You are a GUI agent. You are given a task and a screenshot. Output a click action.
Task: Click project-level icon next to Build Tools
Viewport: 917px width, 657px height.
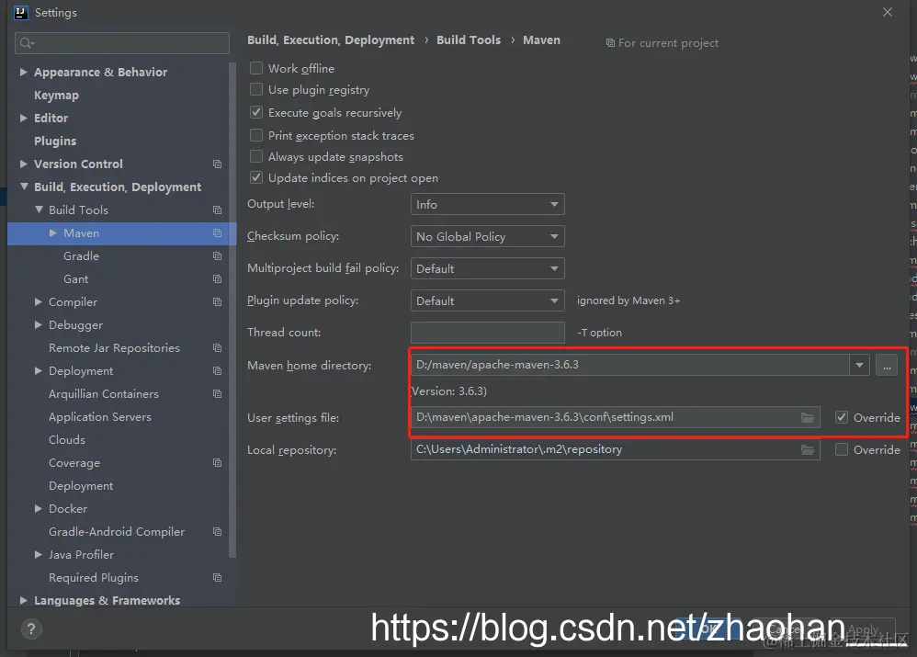click(217, 210)
